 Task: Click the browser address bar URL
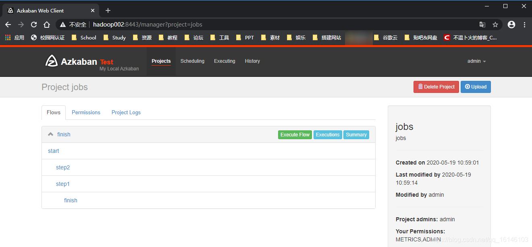[148, 25]
